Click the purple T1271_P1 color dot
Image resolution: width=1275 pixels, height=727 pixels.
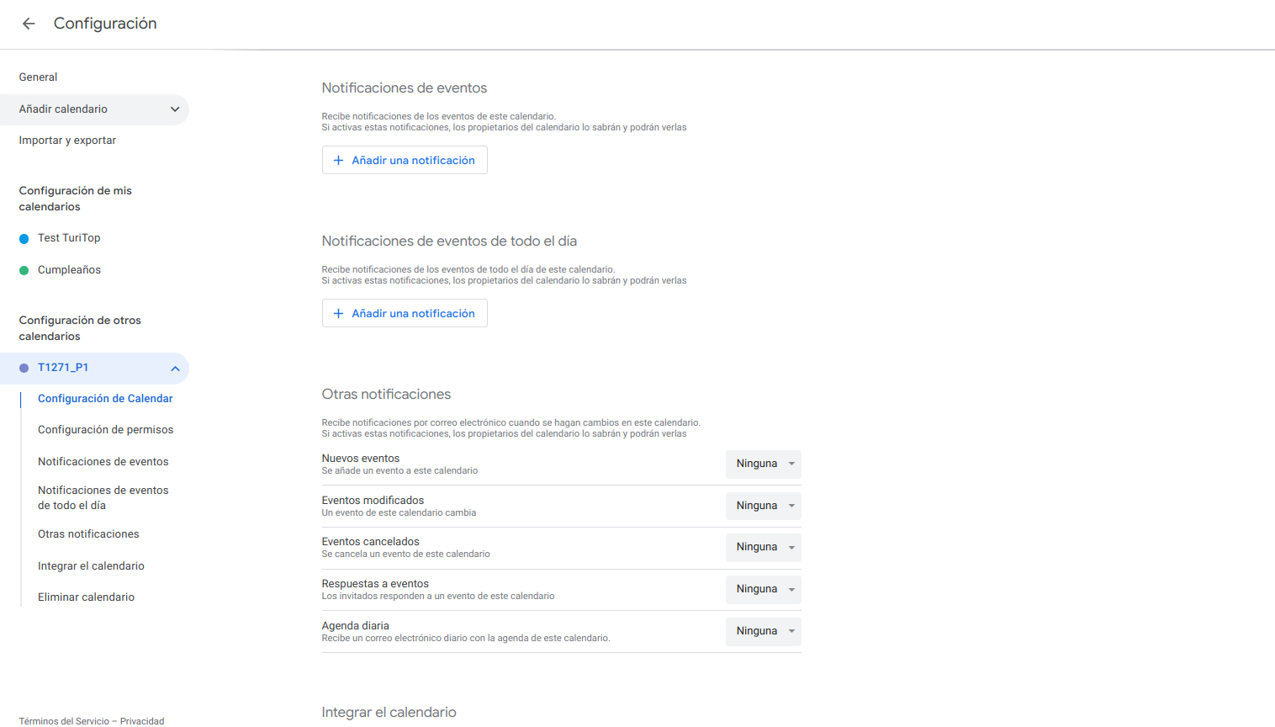[x=24, y=369]
